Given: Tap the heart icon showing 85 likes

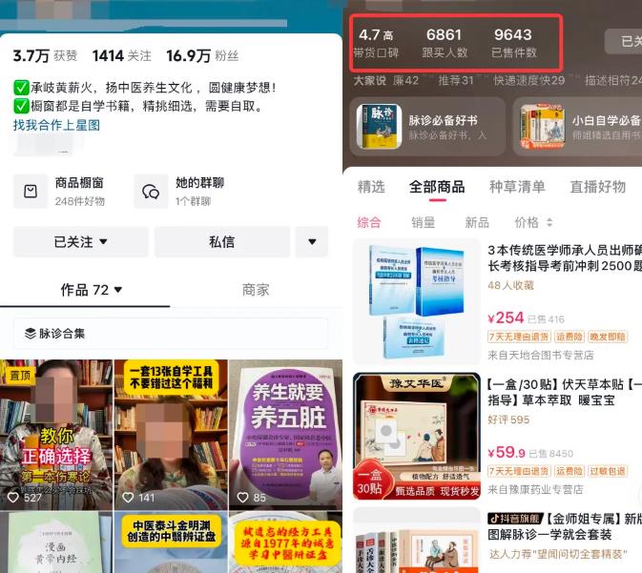Looking at the screenshot, I should [x=243, y=498].
